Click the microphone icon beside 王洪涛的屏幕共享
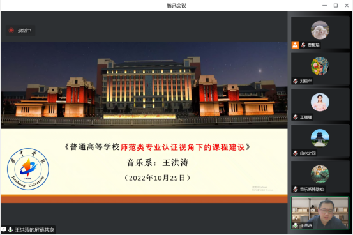Viewport: 353px width, 235px height. (x=10, y=230)
